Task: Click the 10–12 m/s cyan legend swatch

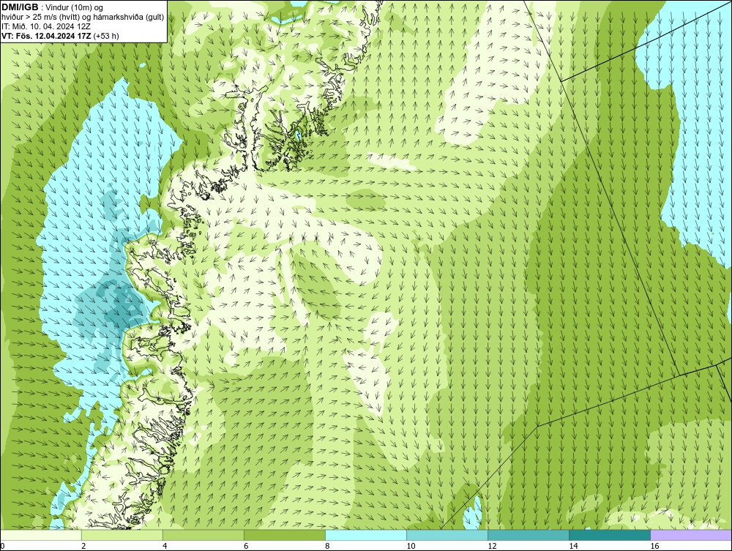Action: tap(447, 535)
